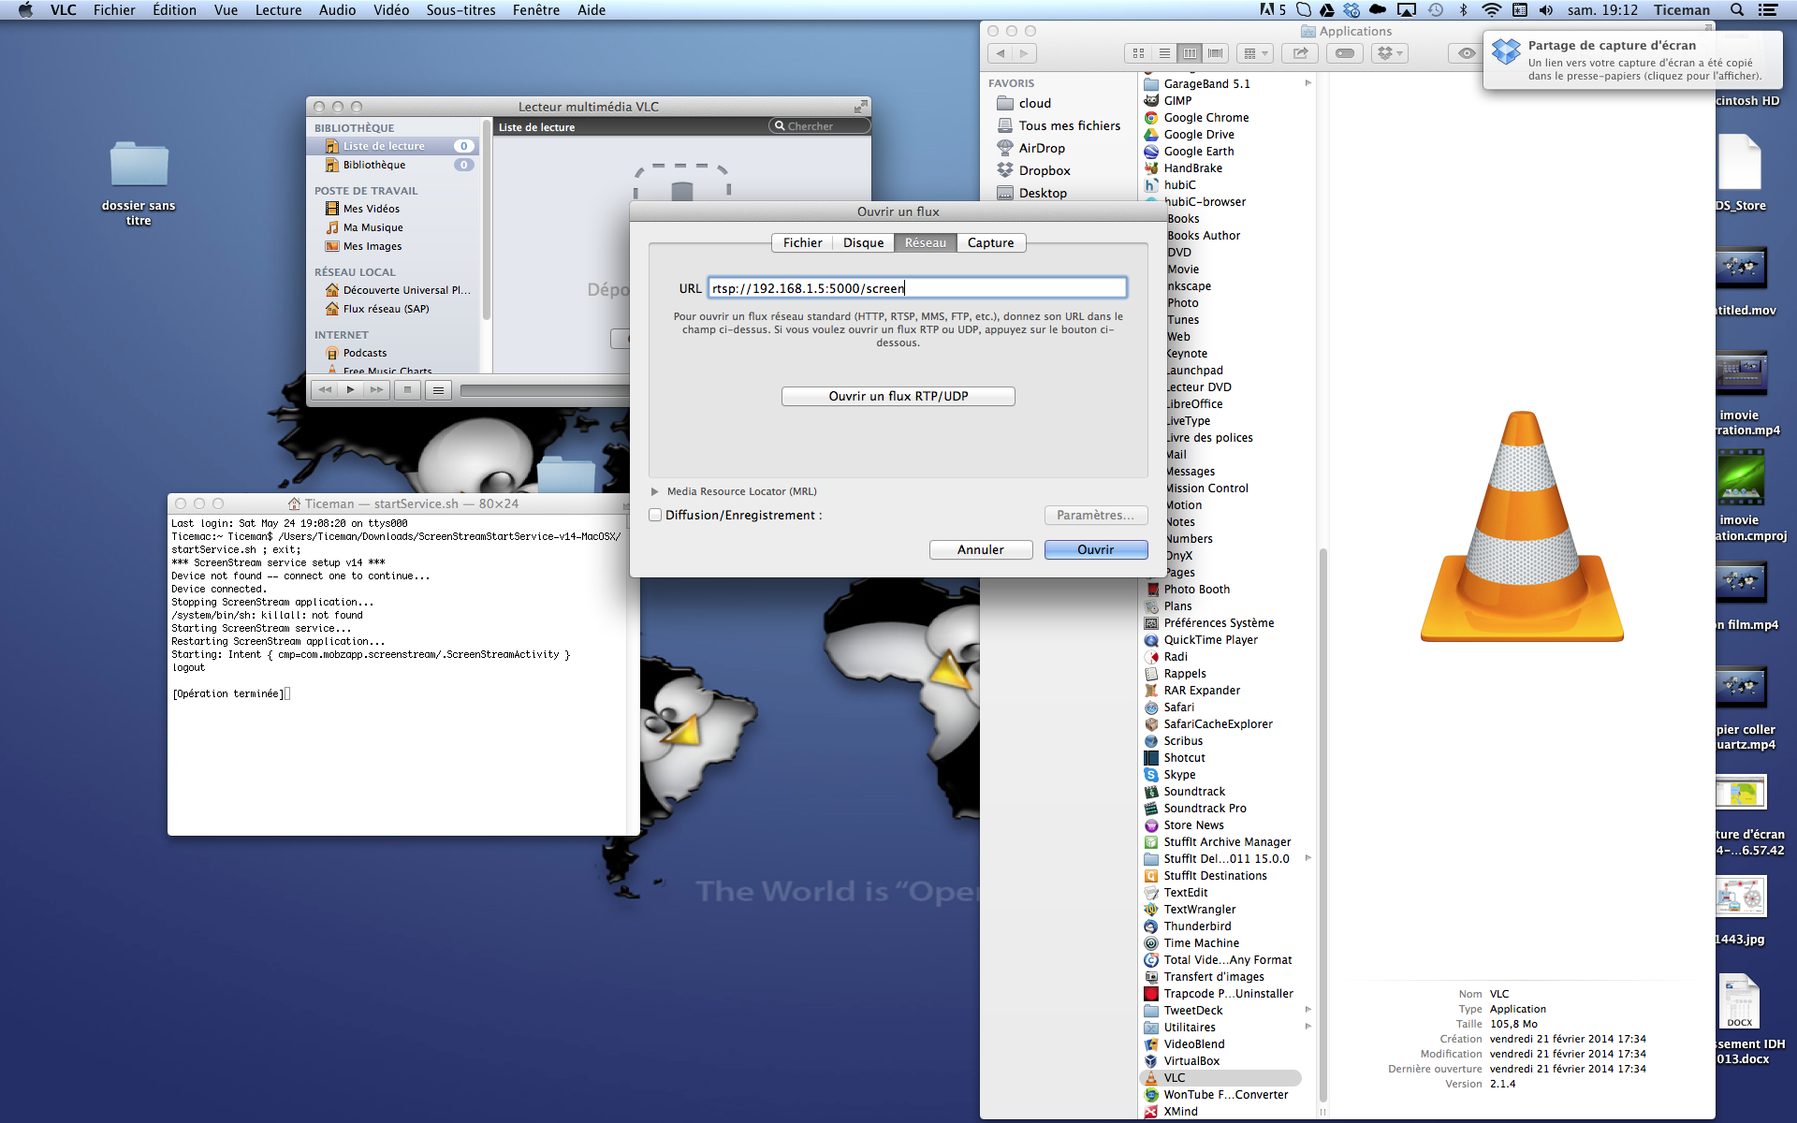
Task: Open Spotlight search icon
Action: coord(1736,10)
